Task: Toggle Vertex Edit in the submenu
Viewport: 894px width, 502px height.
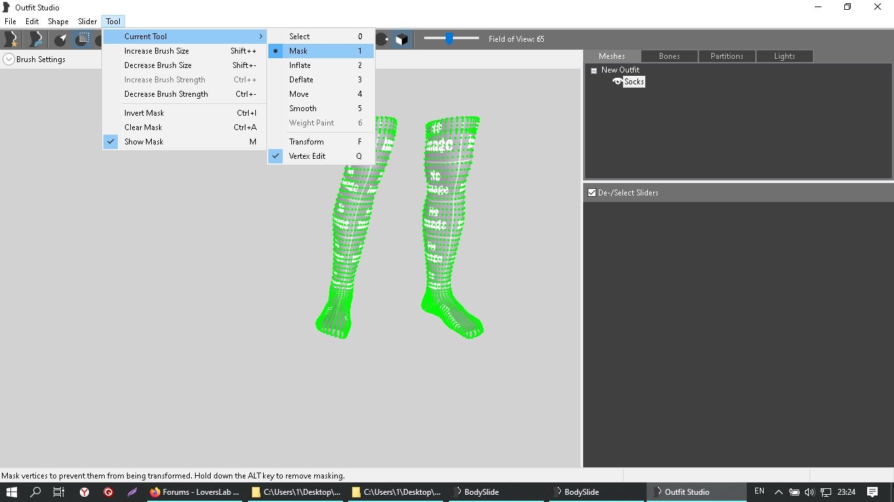Action: (321, 156)
